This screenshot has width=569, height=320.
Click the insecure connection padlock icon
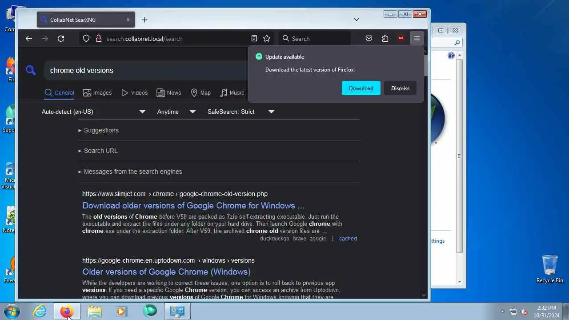click(98, 39)
